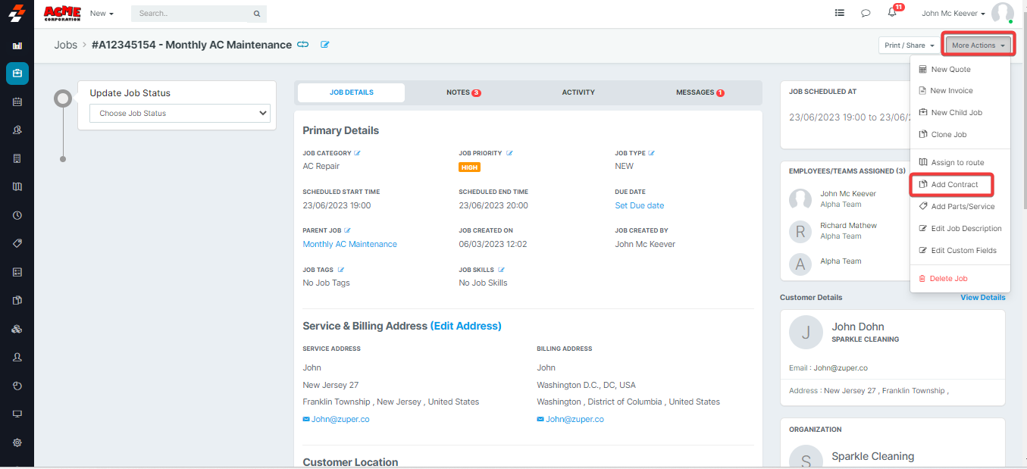Open the John Mc Keever user menu
This screenshot has width=1027, height=469.
[953, 14]
